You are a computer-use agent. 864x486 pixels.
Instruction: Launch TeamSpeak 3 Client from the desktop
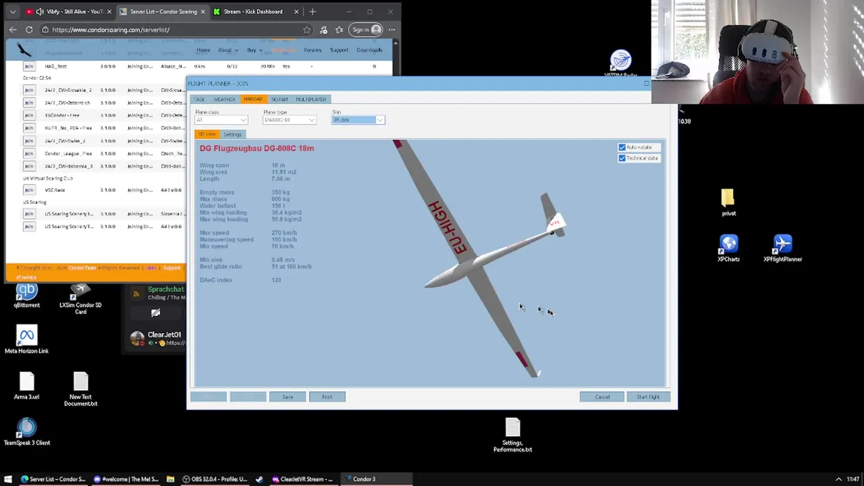click(26, 433)
